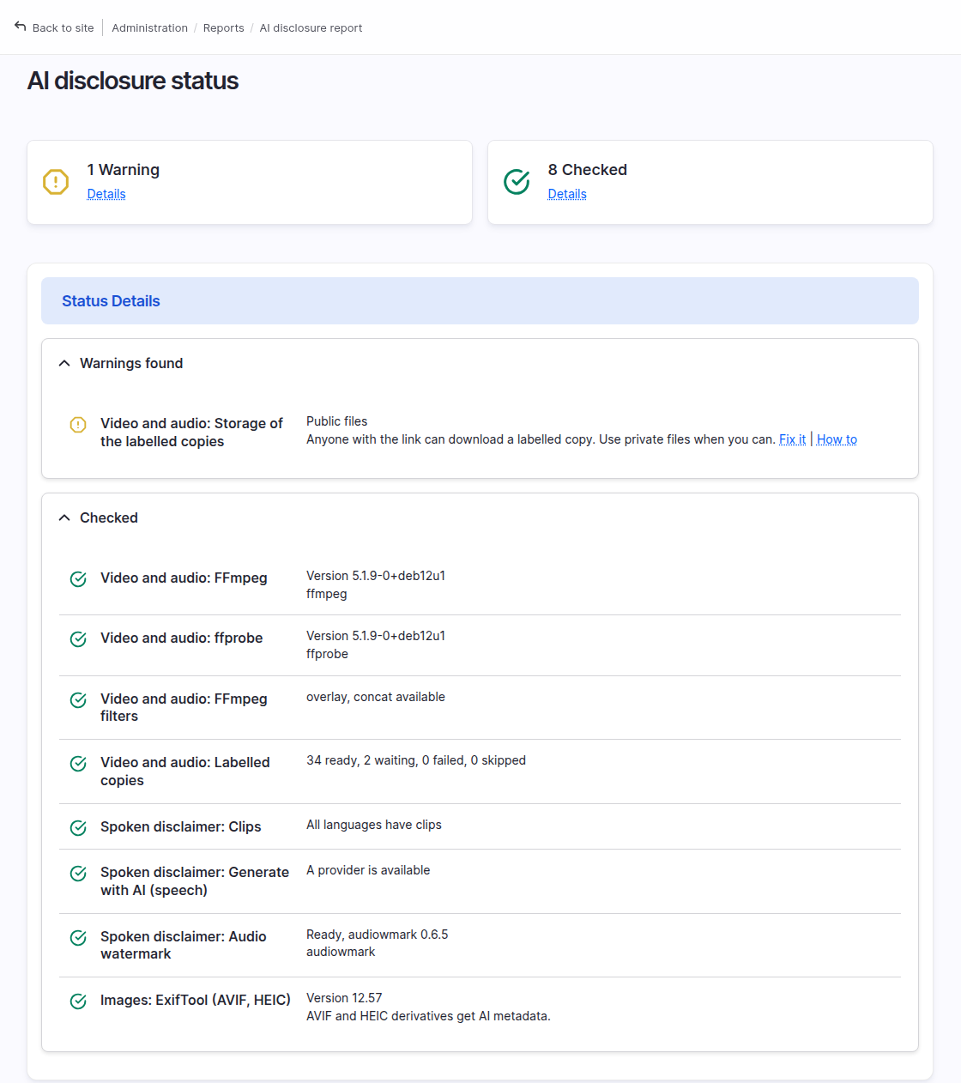Click 'overlay, concat available' text
This screenshot has height=1083, width=961.
[376, 697]
